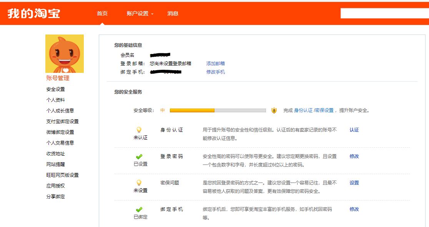
Task: Click 认证 for identity verification
Action: [354, 130]
